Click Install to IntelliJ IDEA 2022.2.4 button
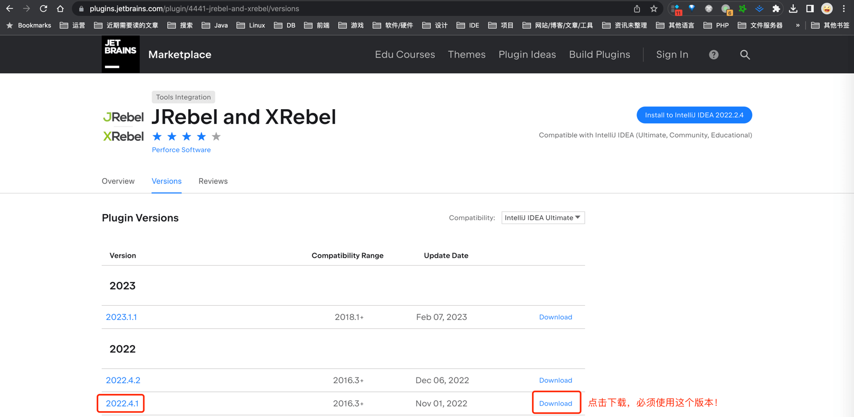The height and width of the screenshot is (417, 854). (x=694, y=115)
